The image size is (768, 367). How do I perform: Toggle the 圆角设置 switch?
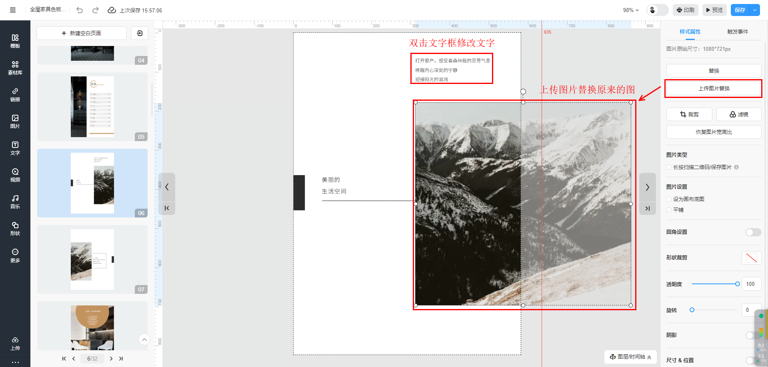[753, 232]
